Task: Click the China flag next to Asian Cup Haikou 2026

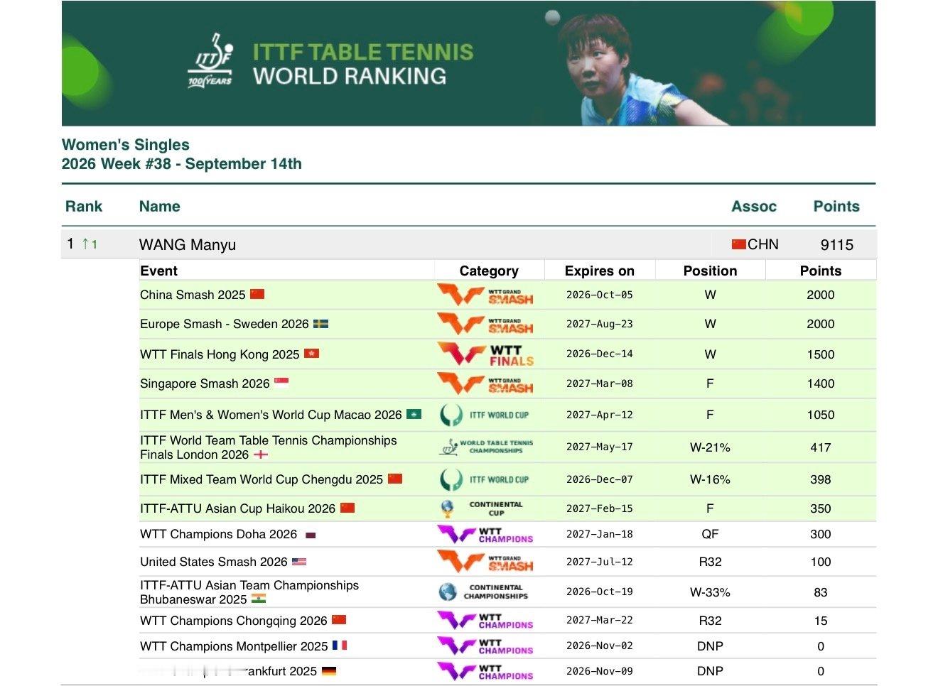Action: coord(347,508)
